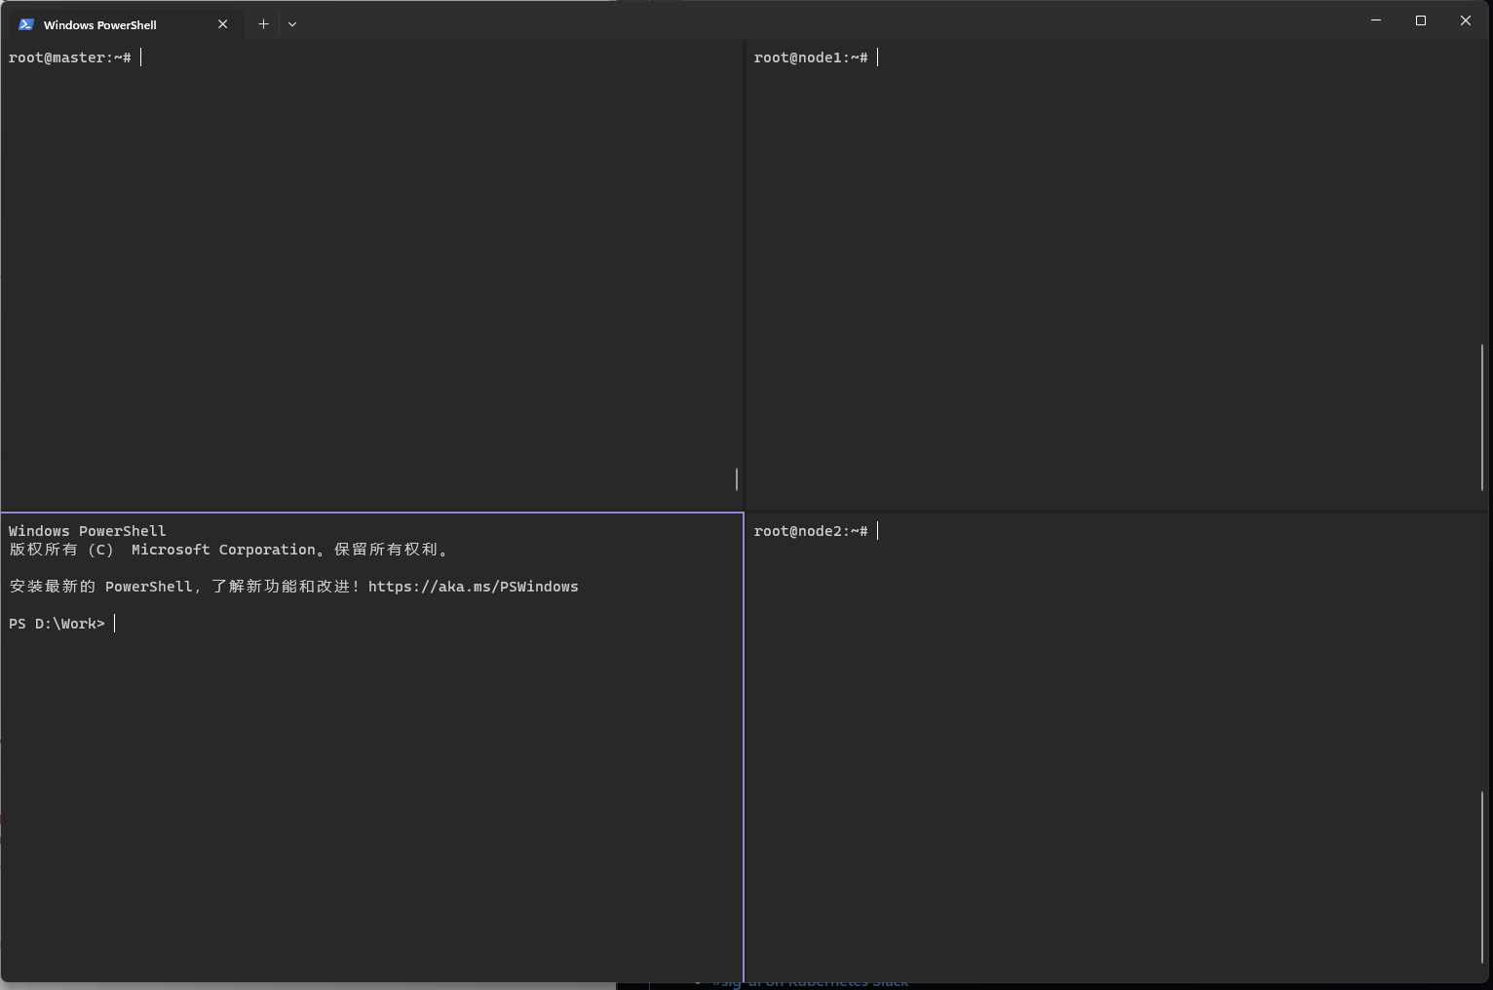Click the divider between node1 and node2 panes
The width and height of the screenshot is (1493, 990).
(1116, 511)
